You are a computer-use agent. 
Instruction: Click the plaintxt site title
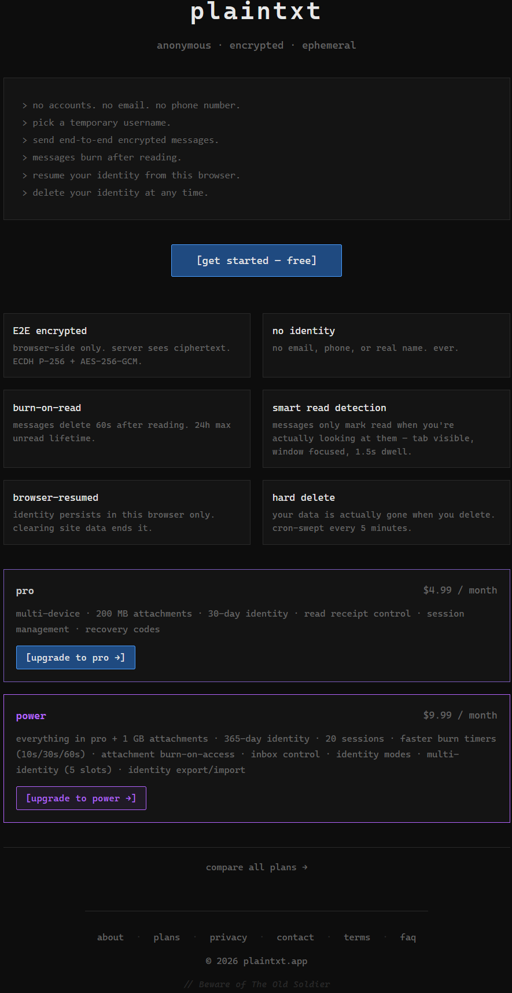click(256, 11)
